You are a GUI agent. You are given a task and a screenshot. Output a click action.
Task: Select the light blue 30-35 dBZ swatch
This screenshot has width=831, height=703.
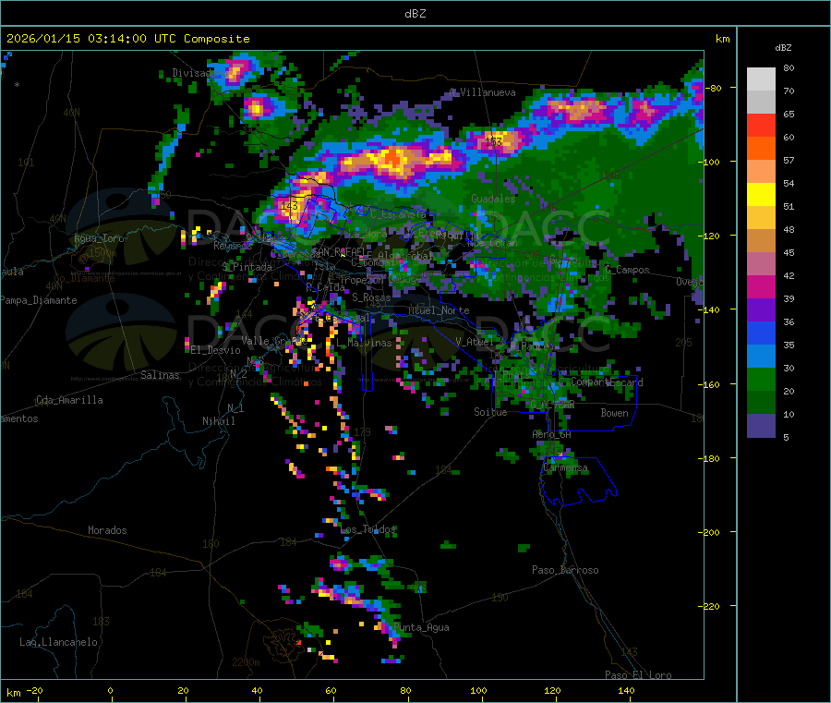point(761,357)
